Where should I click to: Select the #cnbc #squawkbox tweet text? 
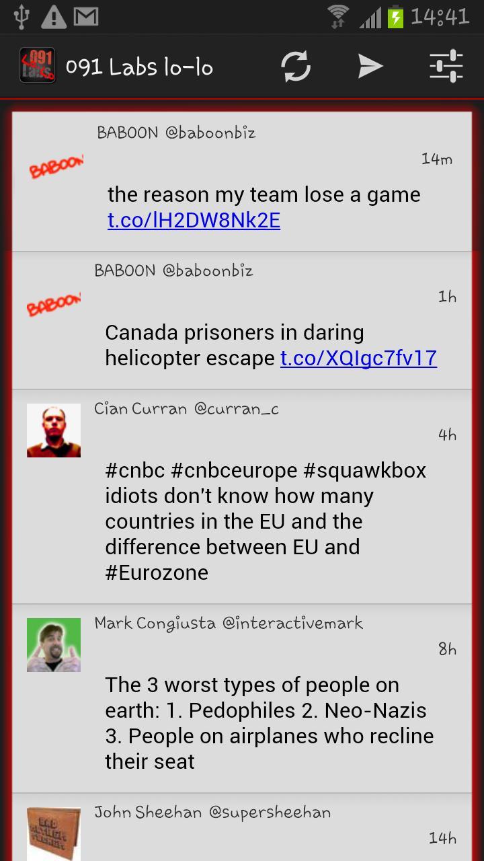pyautogui.click(x=266, y=521)
